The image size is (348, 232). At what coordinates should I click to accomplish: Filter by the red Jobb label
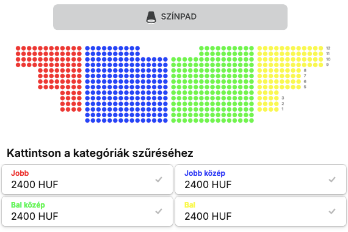pos(20,173)
